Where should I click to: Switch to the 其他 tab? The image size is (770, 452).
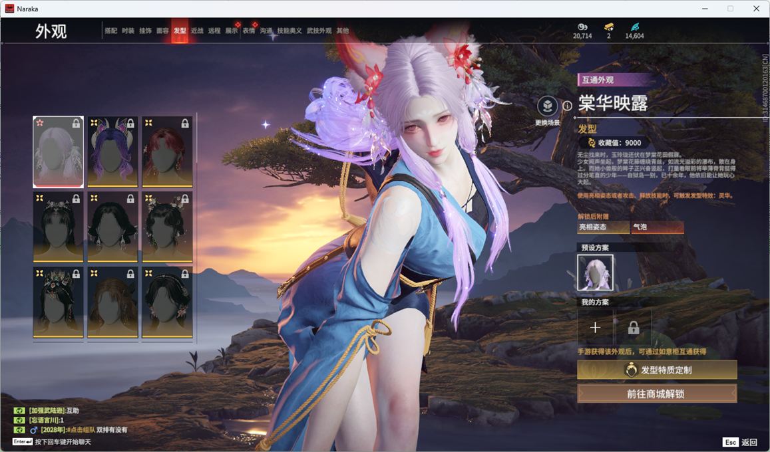pyautogui.click(x=343, y=31)
